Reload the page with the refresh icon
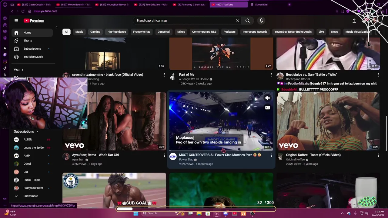 23,11
